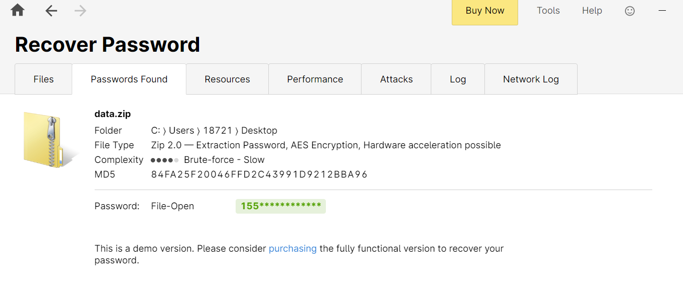This screenshot has width=683, height=299.
Task: Click the complexity dots indicator
Action: pos(165,160)
